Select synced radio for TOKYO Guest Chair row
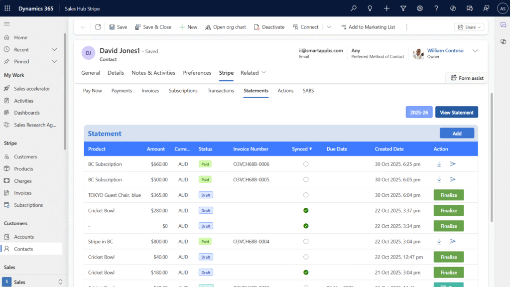Viewport: 510px width, 287px height. click(306, 195)
